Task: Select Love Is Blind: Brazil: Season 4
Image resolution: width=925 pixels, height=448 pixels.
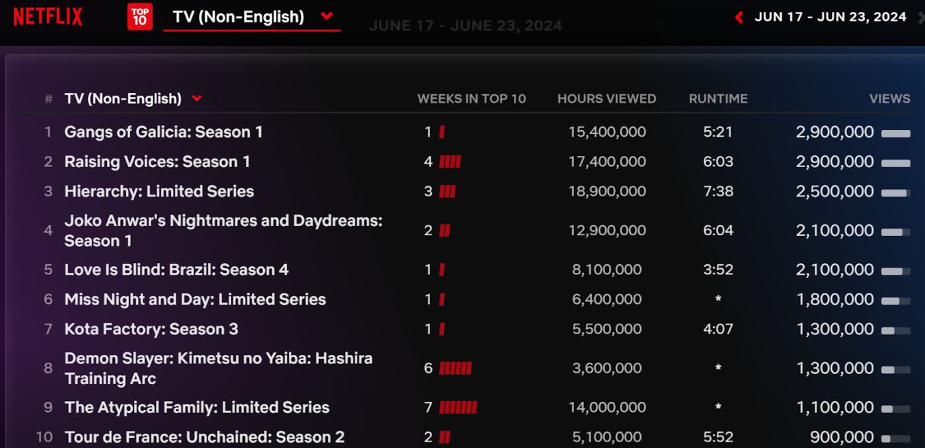Action: coord(176,270)
